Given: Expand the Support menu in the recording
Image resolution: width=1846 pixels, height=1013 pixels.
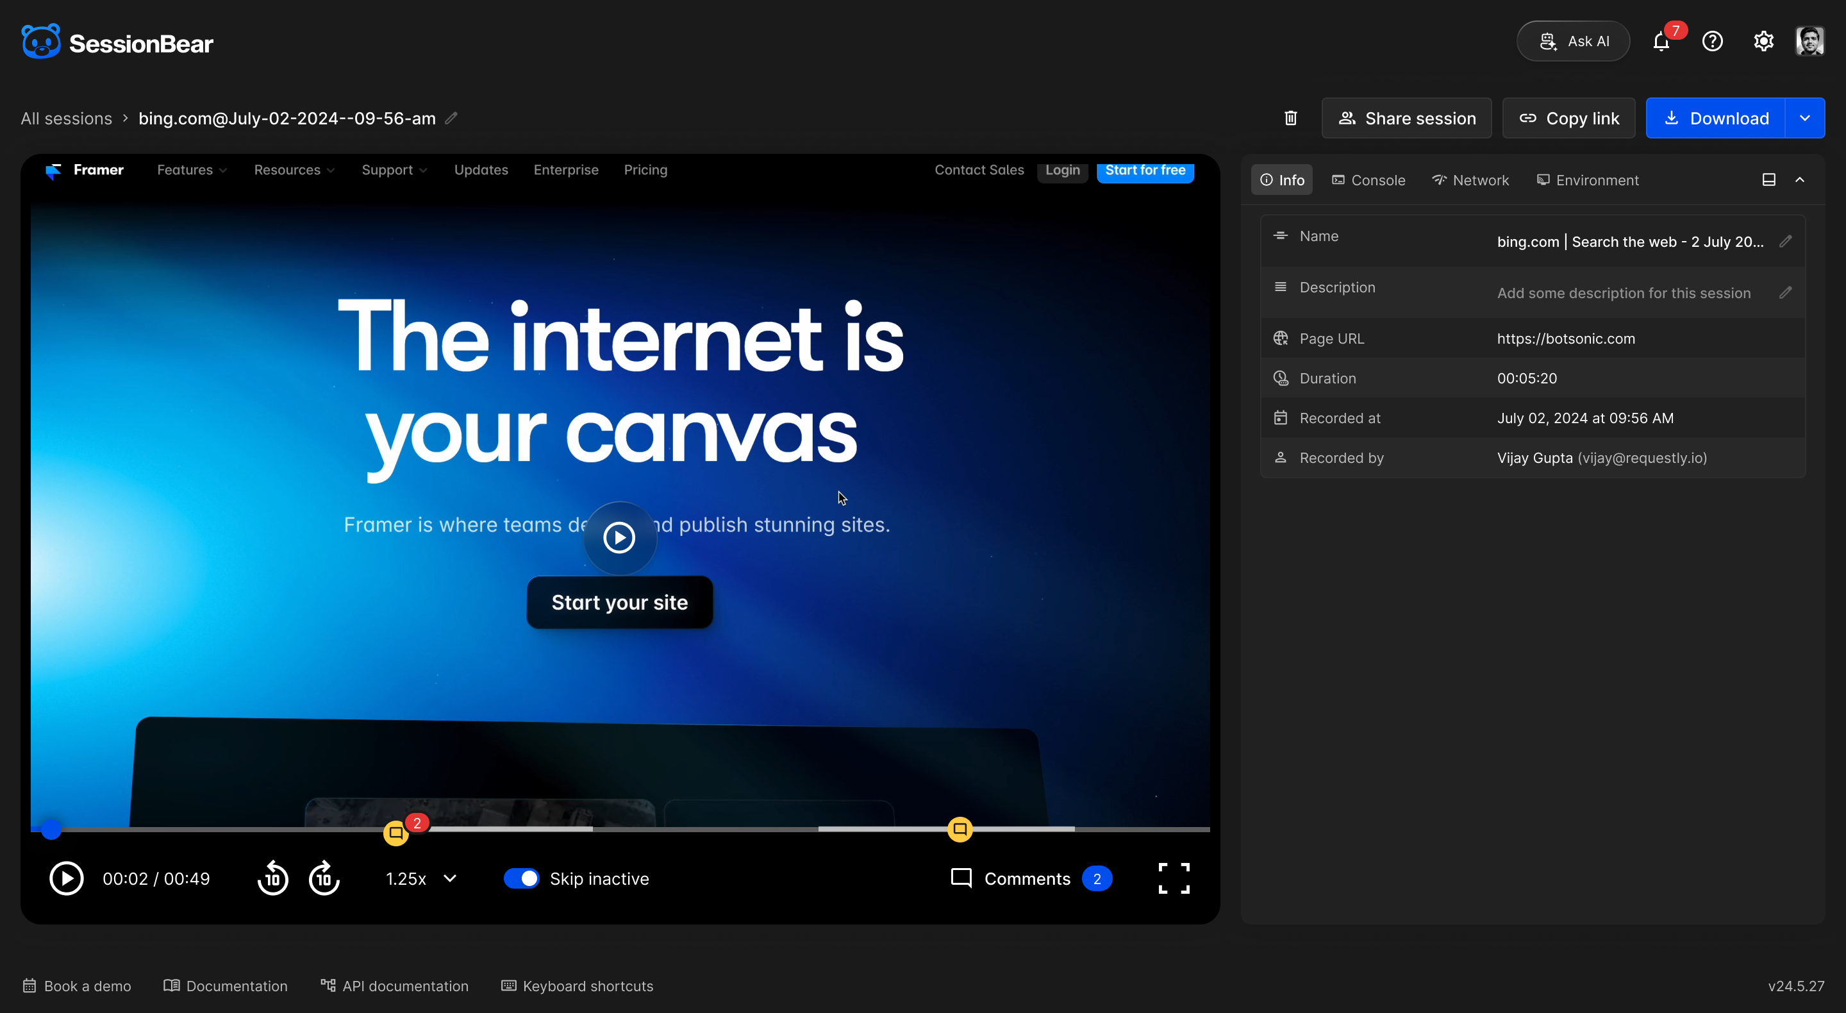Looking at the screenshot, I should (395, 170).
